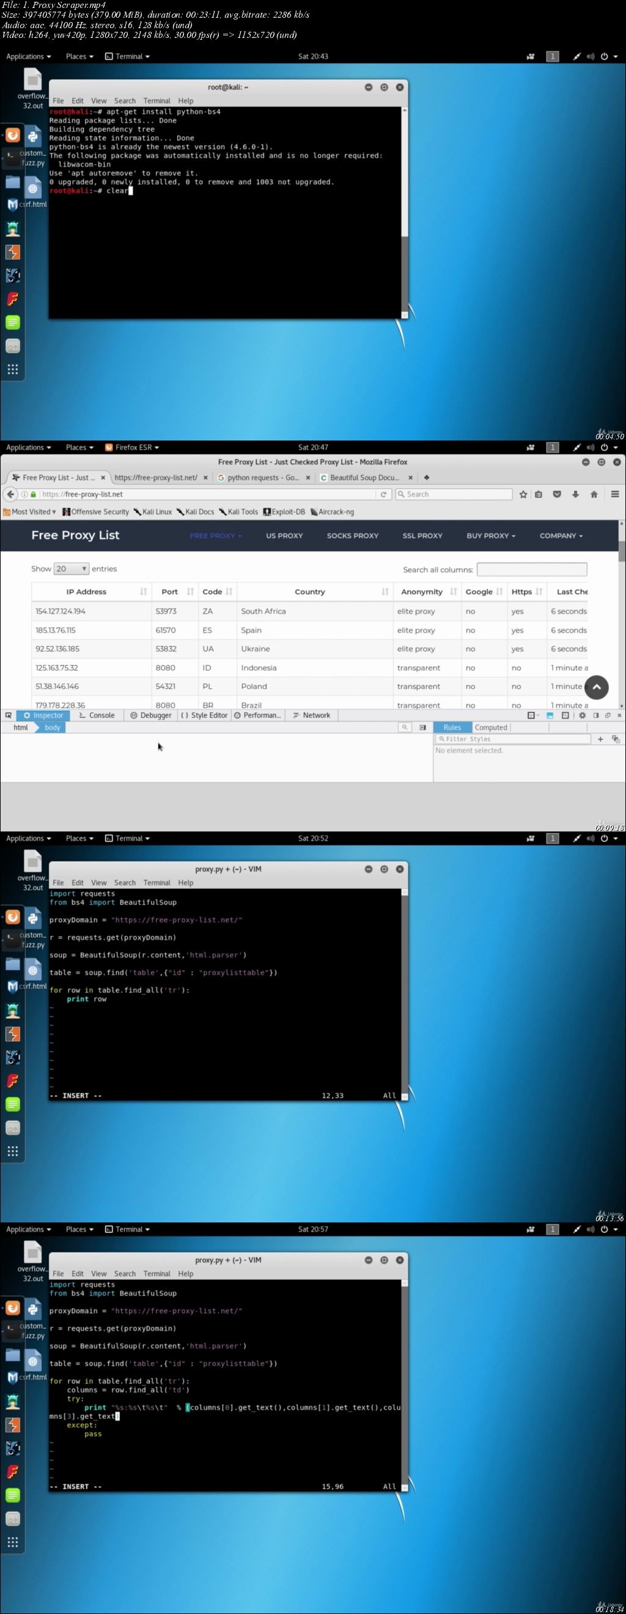Viewport: 626px width, 1614px height.
Task: Switch to devtools Debugger tab
Action: [150, 715]
